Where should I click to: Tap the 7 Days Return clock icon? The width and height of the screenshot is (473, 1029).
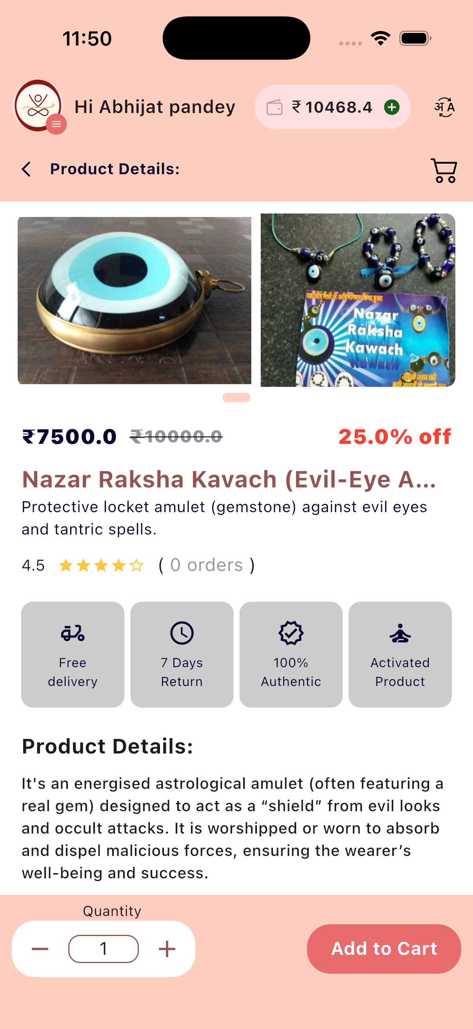point(182,633)
